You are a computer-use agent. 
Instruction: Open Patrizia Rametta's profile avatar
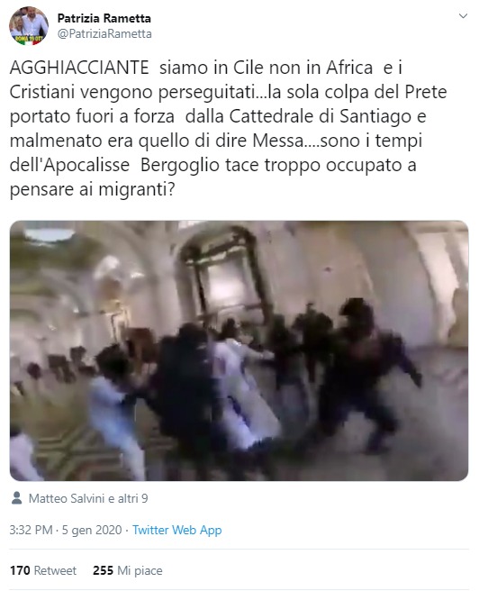pos(29,25)
